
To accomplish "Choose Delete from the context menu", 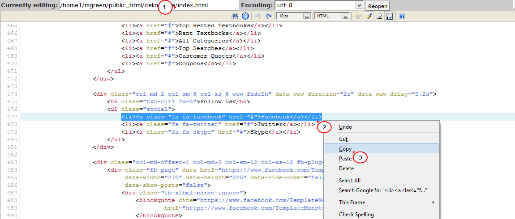I will (381, 168).
